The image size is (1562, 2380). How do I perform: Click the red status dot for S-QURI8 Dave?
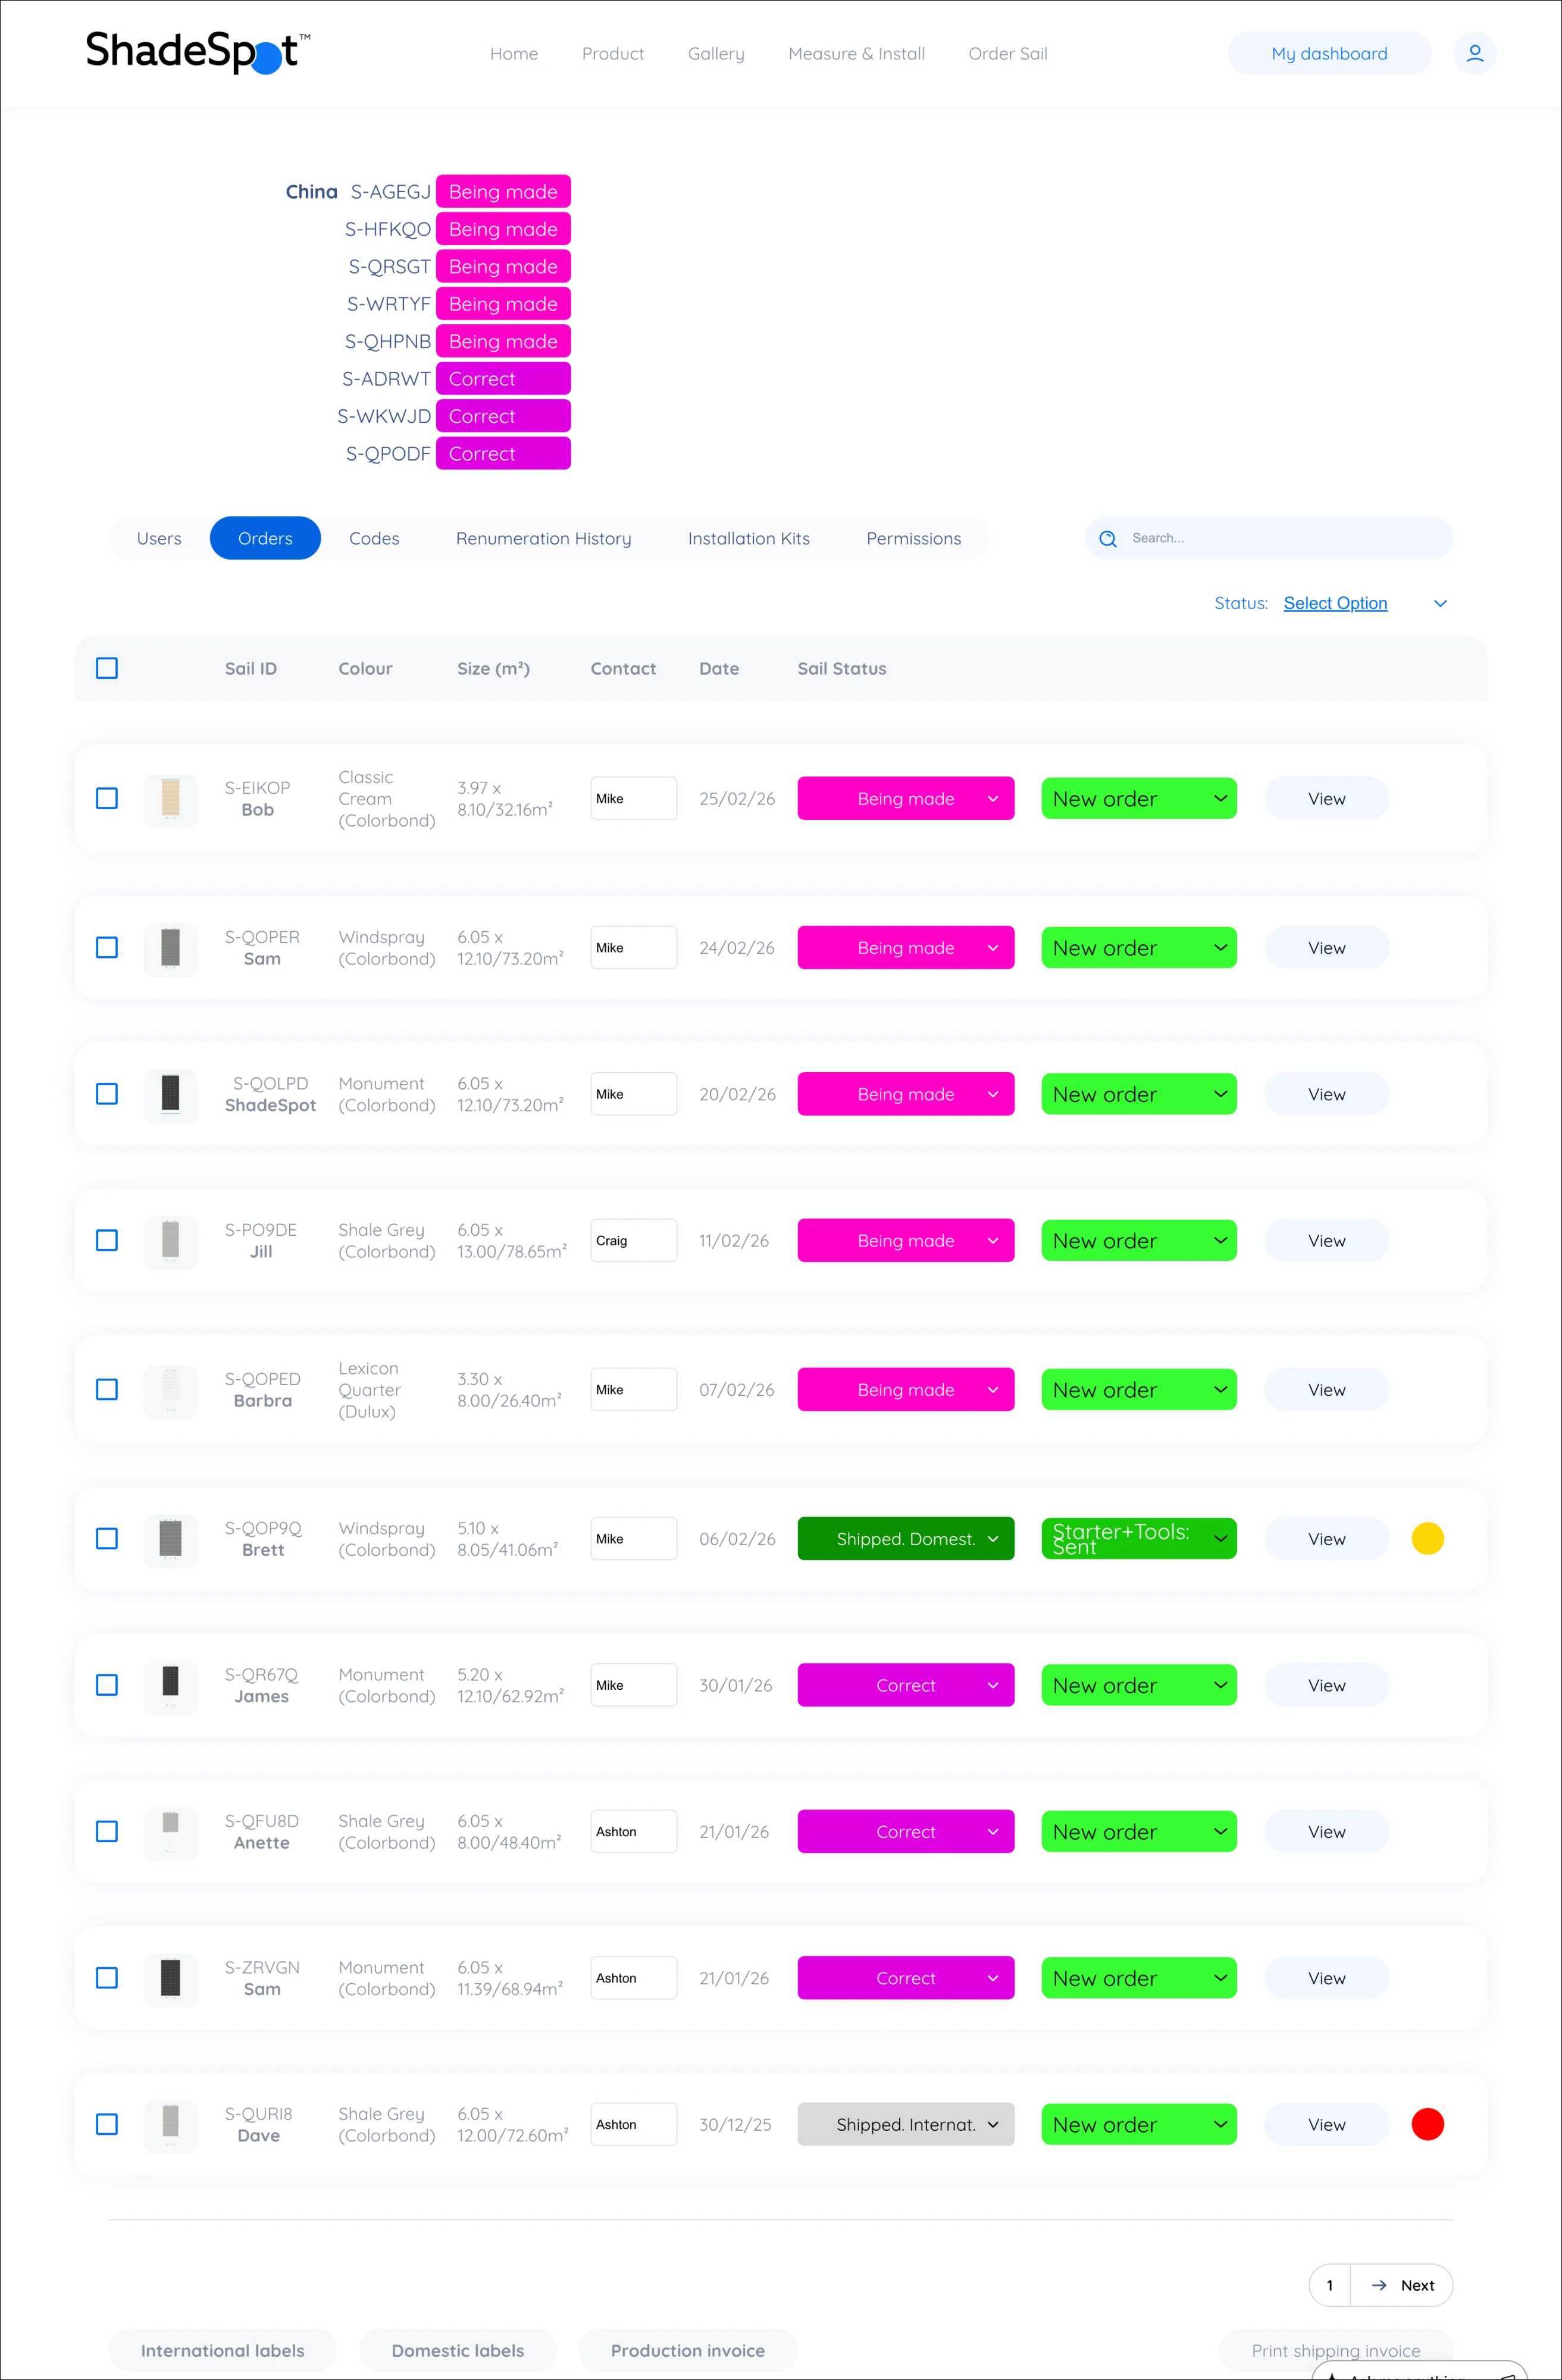click(x=1427, y=2124)
